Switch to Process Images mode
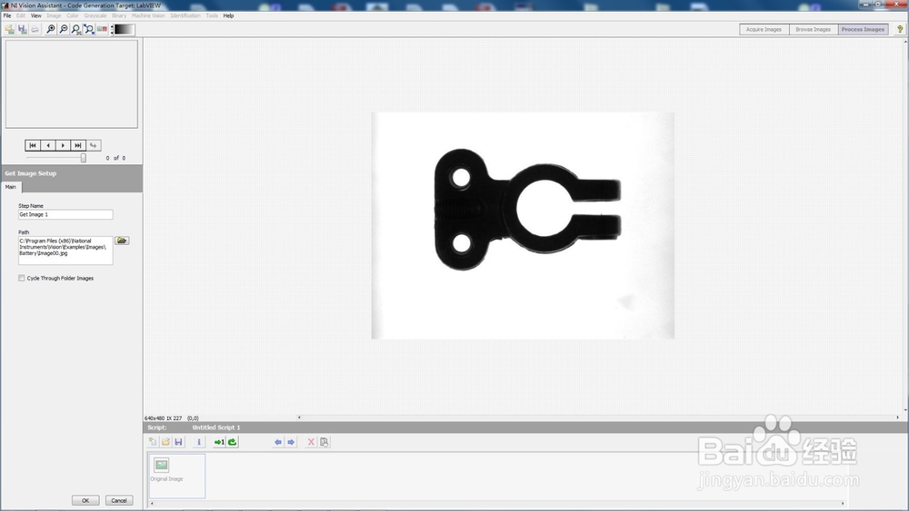 click(x=864, y=29)
